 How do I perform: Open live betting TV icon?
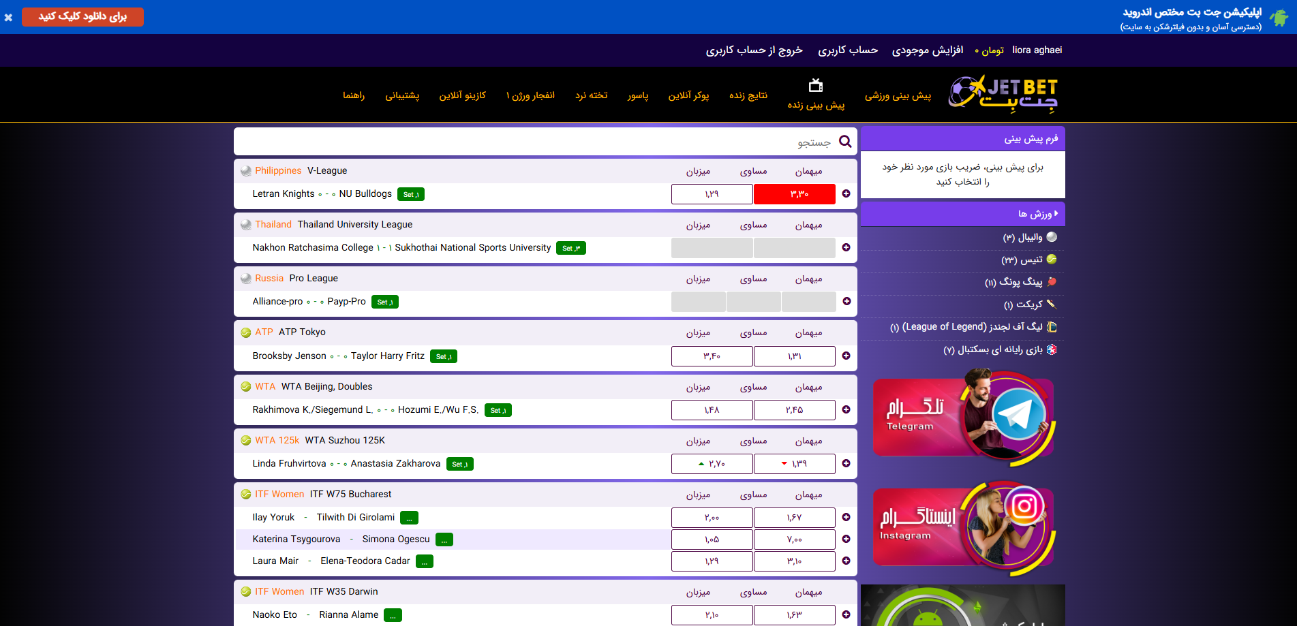816,86
